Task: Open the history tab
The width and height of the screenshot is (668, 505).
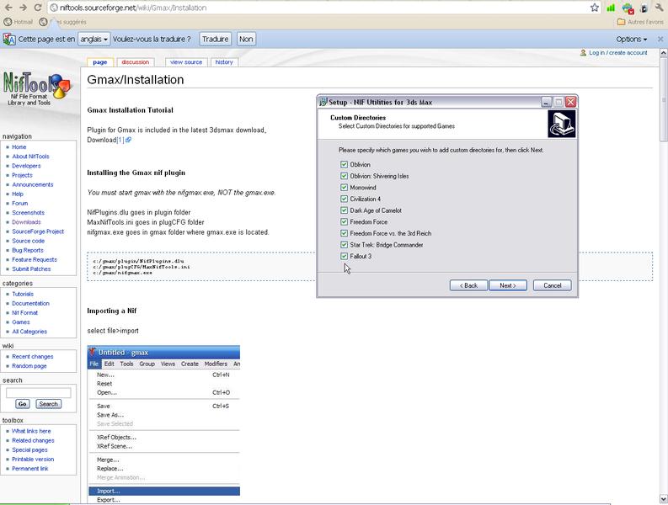Action: click(x=224, y=62)
